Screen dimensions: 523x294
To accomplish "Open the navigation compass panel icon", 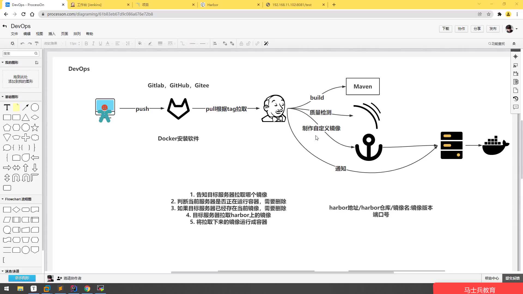I will point(516,57).
